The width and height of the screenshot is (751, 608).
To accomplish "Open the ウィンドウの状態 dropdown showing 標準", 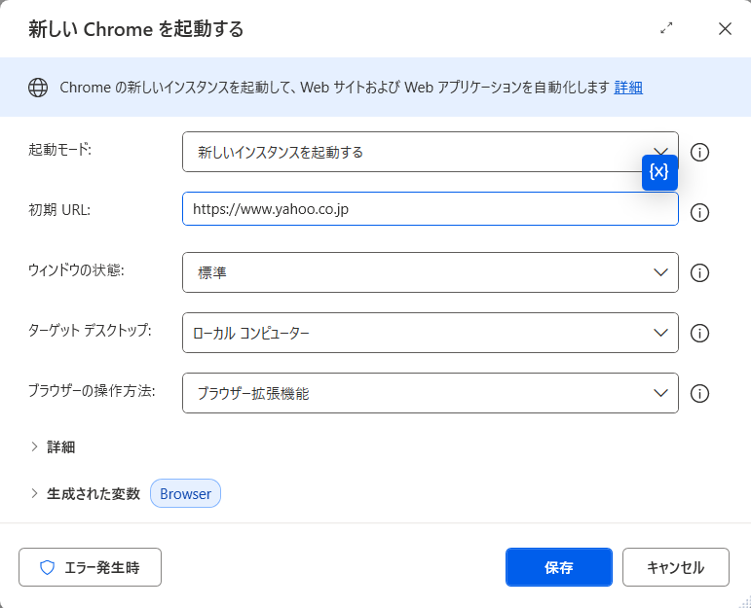I will 430,272.
